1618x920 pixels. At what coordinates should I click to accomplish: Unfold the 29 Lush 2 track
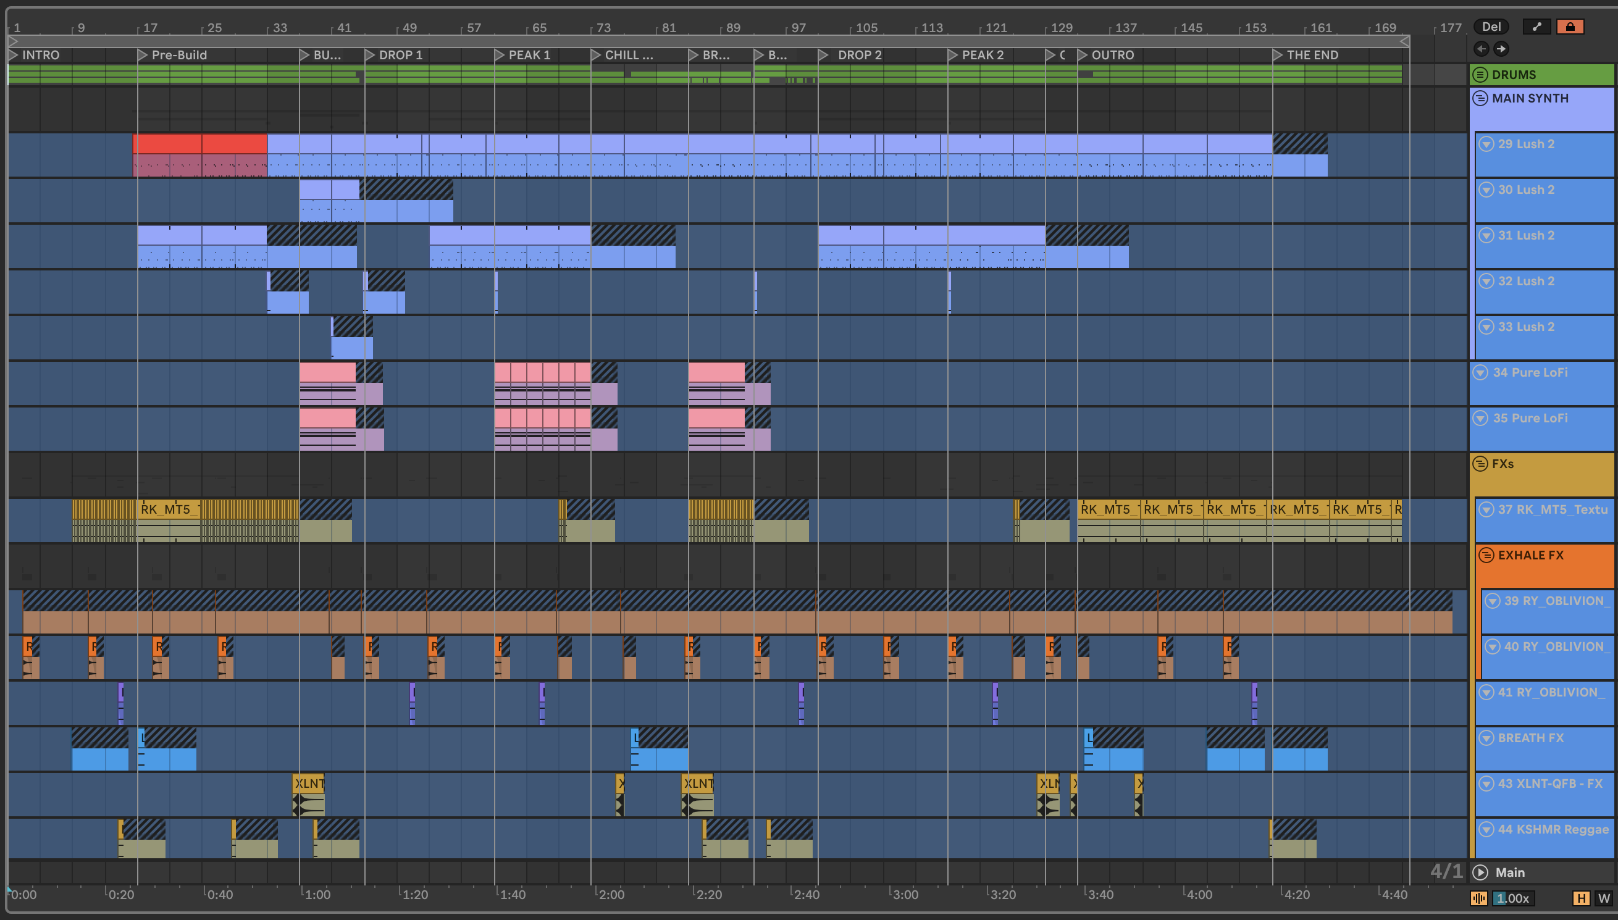[1486, 144]
